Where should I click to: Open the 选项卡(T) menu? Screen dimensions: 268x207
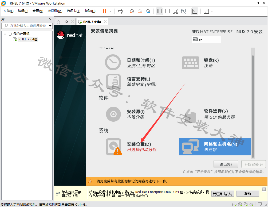[x=73, y=11]
